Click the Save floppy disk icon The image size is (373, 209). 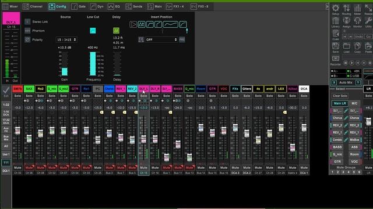336,46
